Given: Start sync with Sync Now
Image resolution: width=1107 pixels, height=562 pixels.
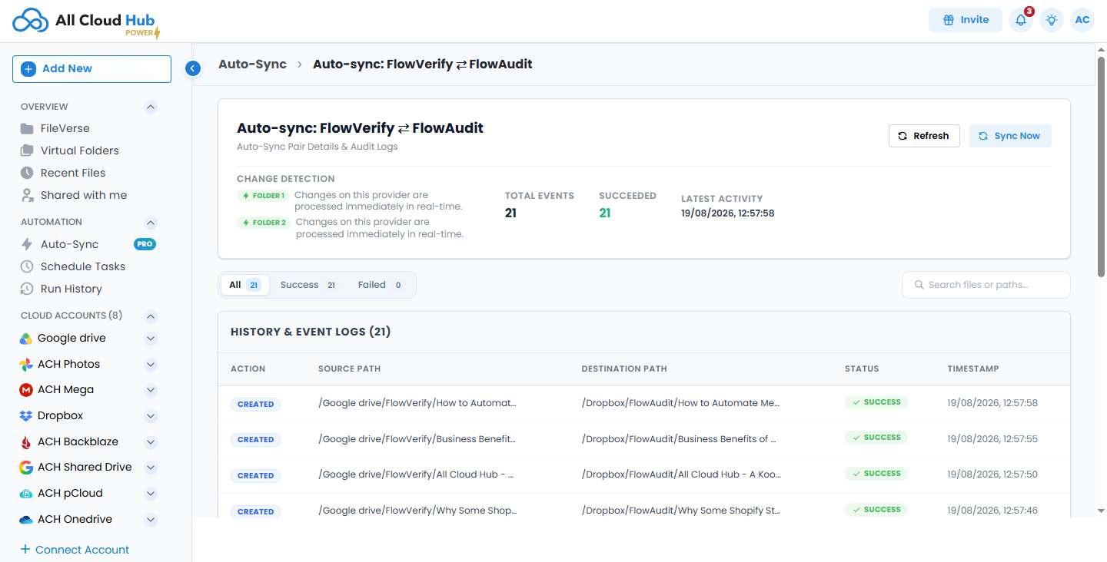Looking at the screenshot, I should click(1010, 136).
